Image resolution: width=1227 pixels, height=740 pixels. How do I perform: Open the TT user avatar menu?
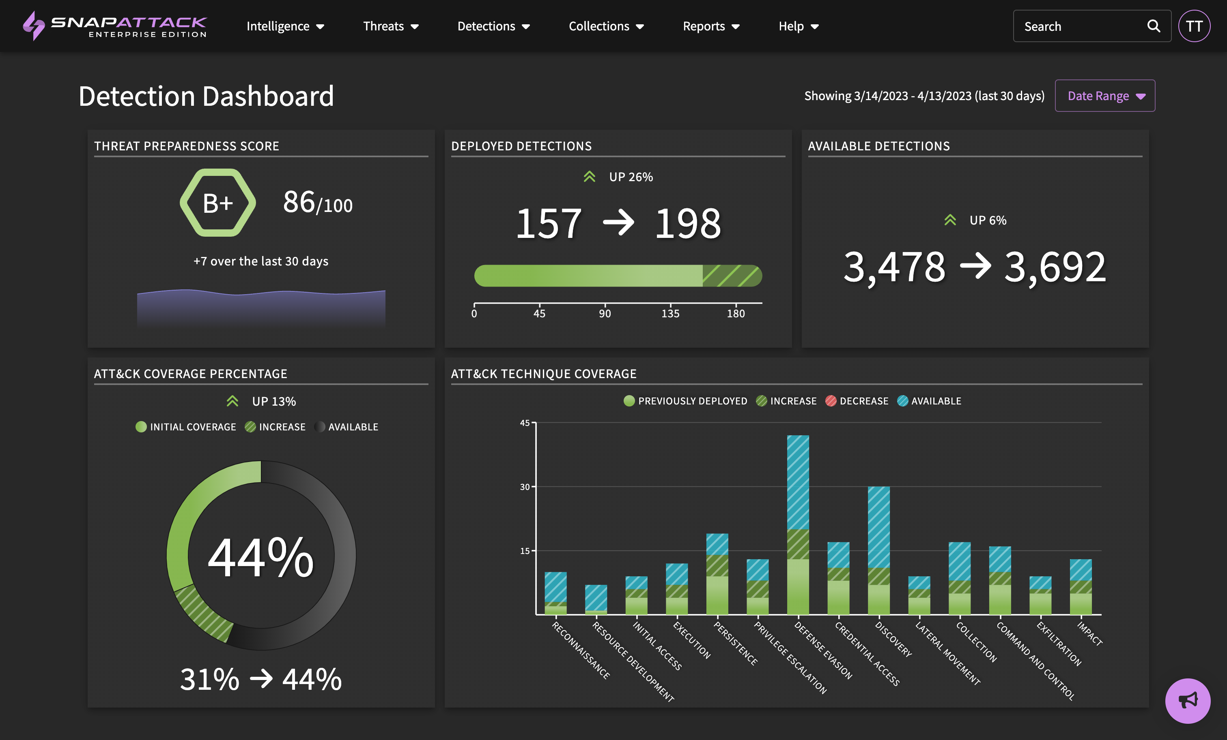[1194, 26]
